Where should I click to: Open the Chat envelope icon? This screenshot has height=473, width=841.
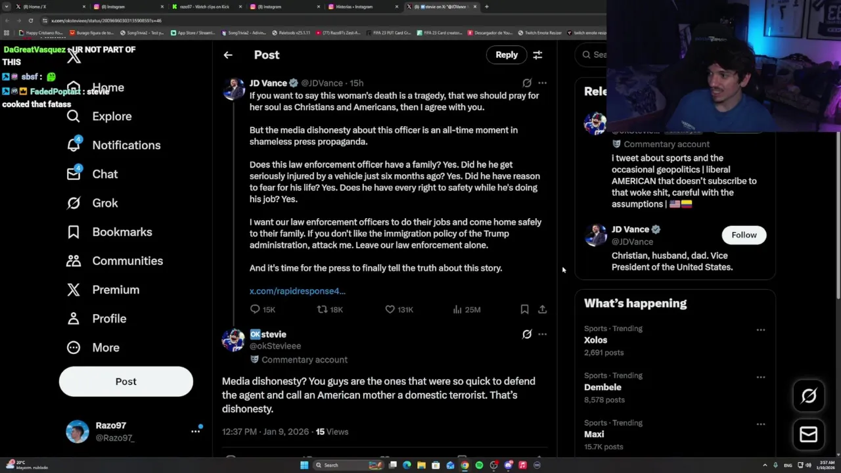coord(74,174)
